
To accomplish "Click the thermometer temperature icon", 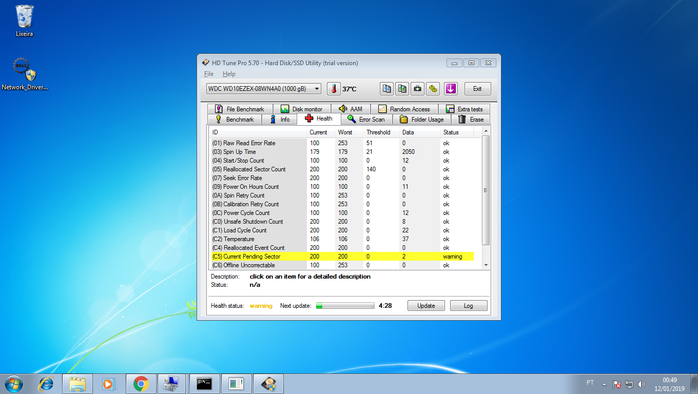I will point(334,89).
